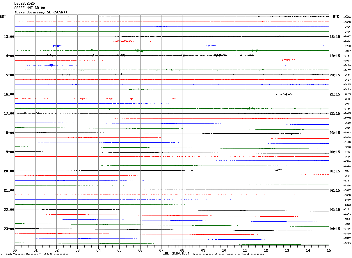The height and width of the screenshot is (258, 352).
Task: Click minute tick label 09 on axis
Action: coord(203,250)
